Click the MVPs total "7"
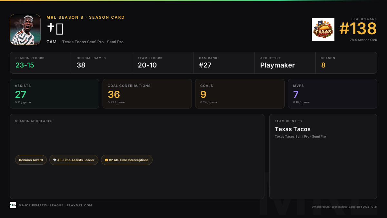The image size is (387, 218). tap(296, 94)
